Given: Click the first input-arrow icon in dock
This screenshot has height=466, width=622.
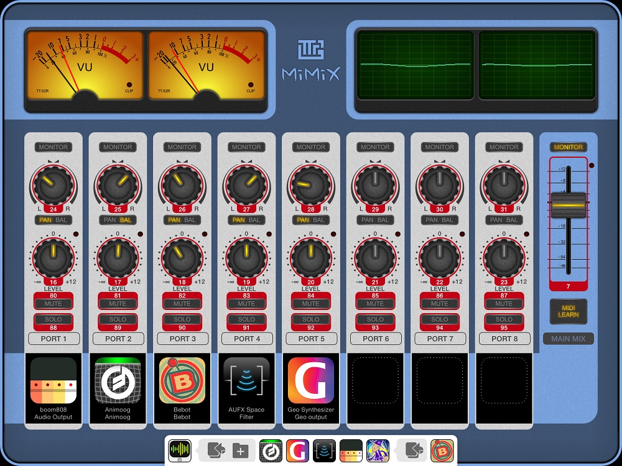Looking at the screenshot, I should coord(216,450).
